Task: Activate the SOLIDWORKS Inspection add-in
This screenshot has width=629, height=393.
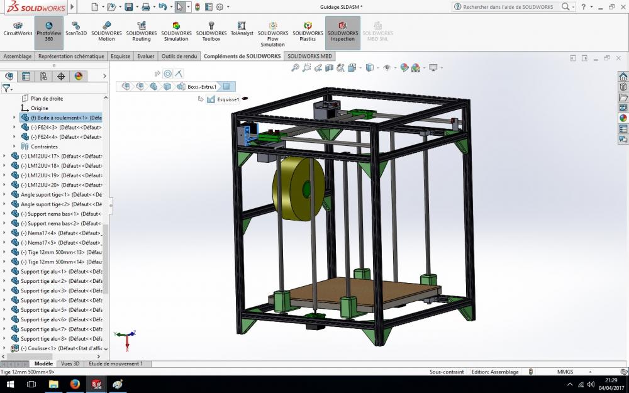Action: [x=343, y=32]
